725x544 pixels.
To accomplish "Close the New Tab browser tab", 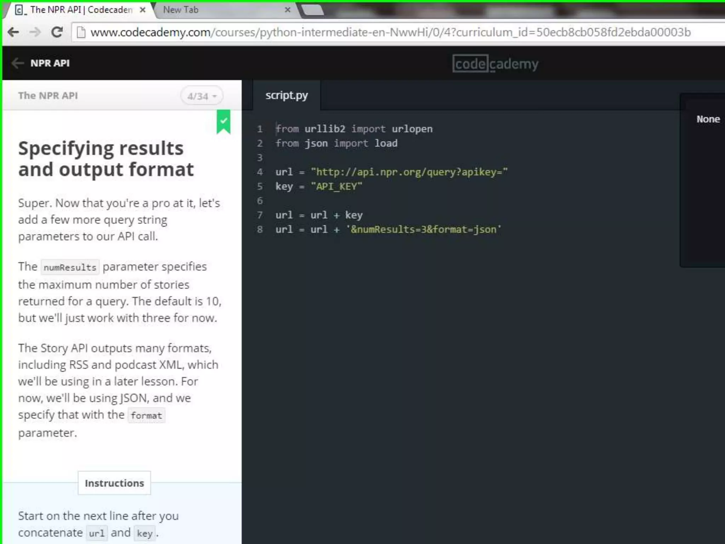I will click(x=288, y=10).
